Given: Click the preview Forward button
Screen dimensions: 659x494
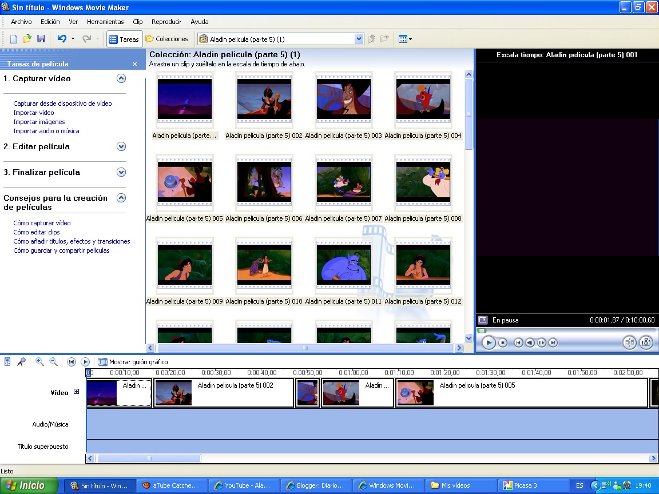Looking at the screenshot, I should [x=553, y=343].
